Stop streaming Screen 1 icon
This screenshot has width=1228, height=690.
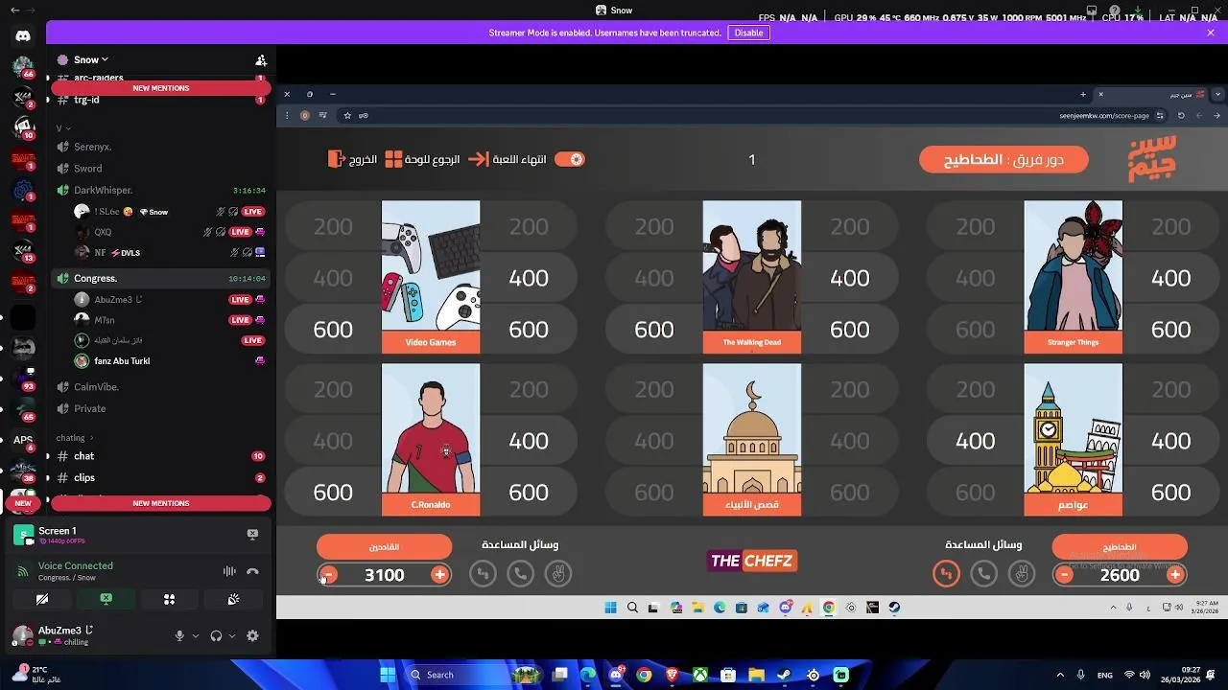tap(252, 534)
